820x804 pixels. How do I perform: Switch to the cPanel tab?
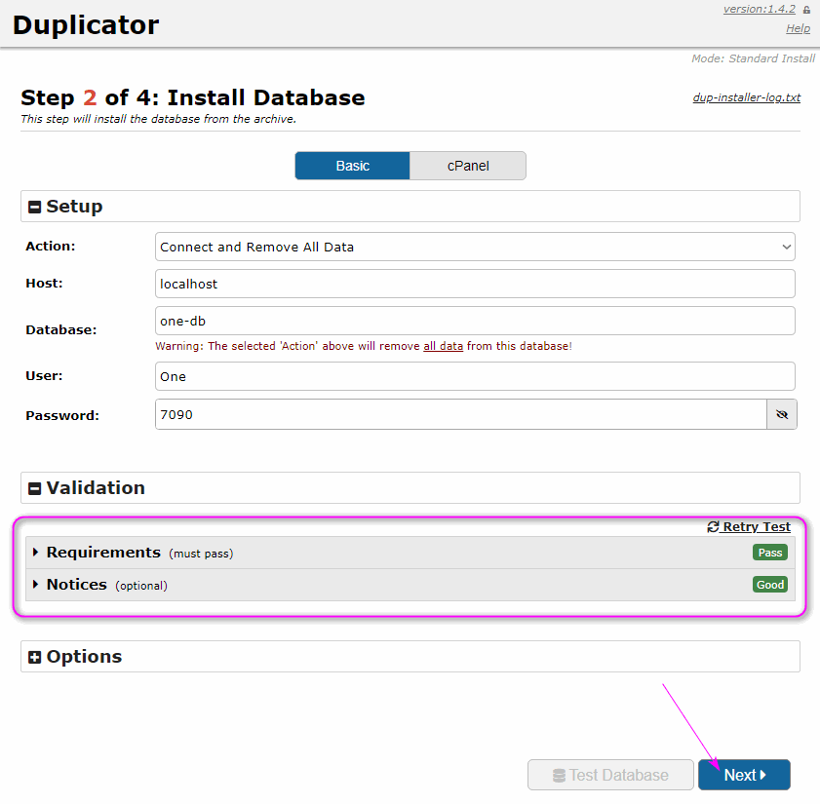coord(468,166)
